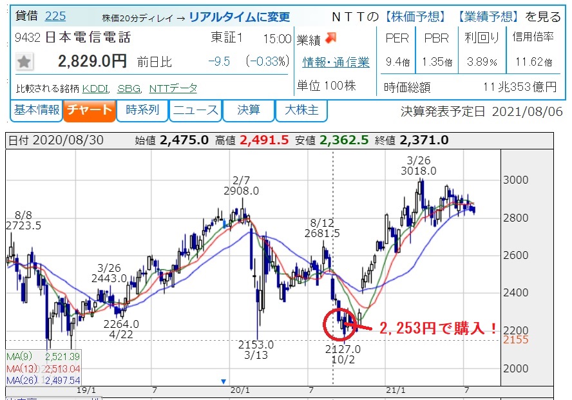
Task: Click the 信用倍率 value 11.62倍
Action: coord(533,62)
